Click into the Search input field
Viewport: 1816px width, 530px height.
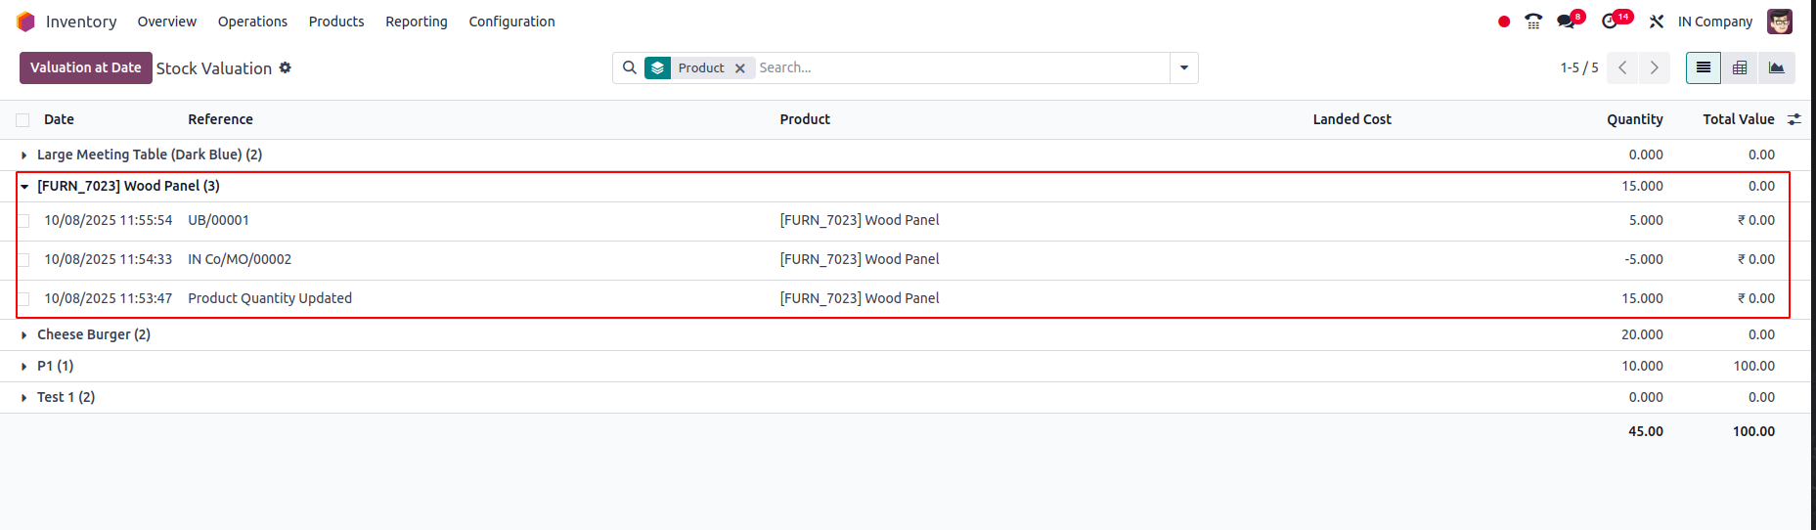(958, 67)
